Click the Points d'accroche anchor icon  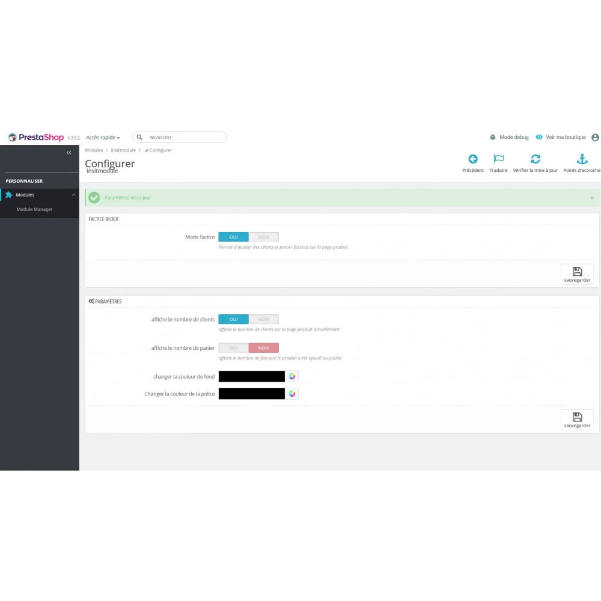pos(581,159)
